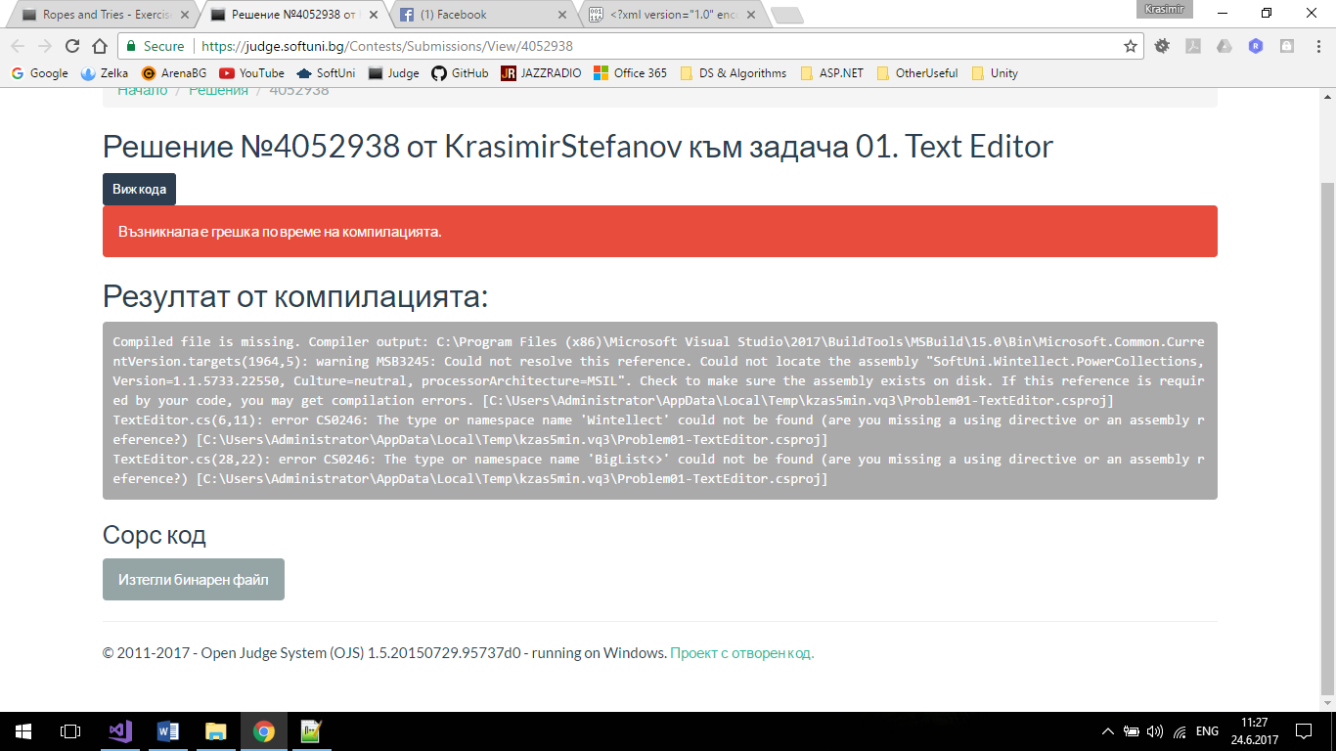Expand the ASP.NET bookmark folder

831,73
